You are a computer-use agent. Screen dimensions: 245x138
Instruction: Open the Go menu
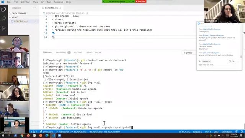click(x=42, y=2)
